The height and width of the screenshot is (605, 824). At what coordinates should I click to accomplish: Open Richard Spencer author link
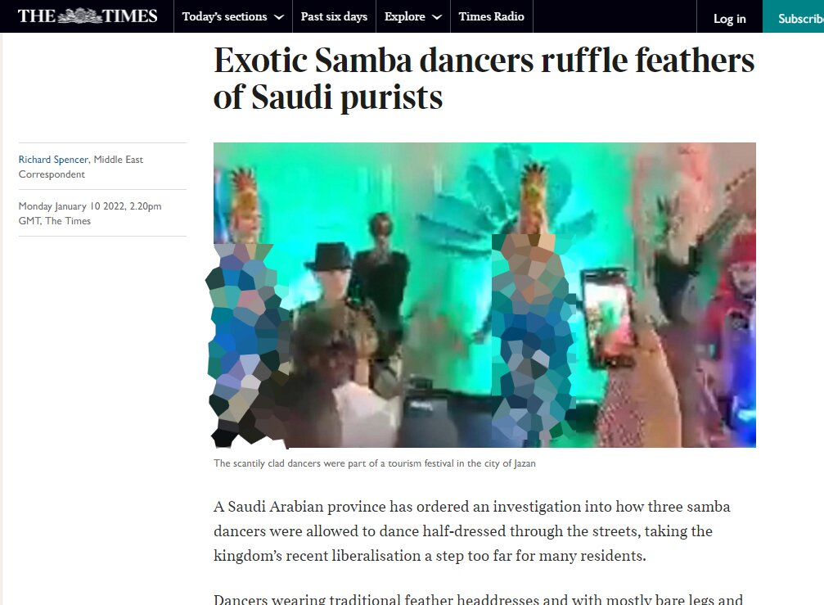click(53, 160)
